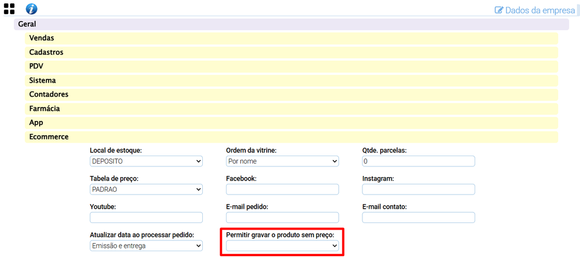The height and width of the screenshot is (258, 580).
Task: Open the Contadores section
Action: (x=291, y=94)
